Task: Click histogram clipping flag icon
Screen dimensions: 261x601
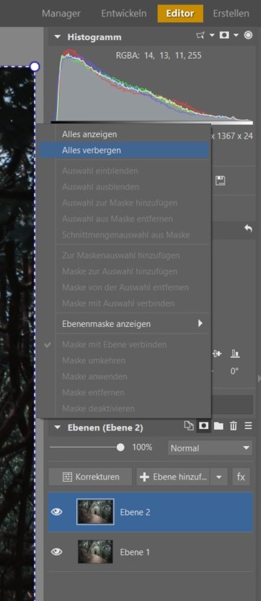Action: pyautogui.click(x=200, y=36)
